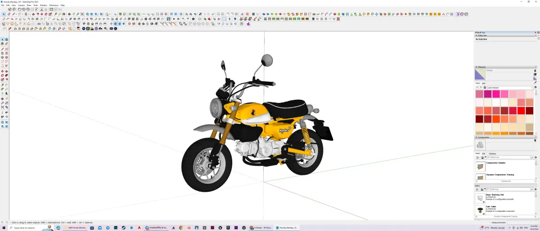This screenshot has height=231, width=540.
Task: Collapse the Entity Info panel
Action: point(477,36)
